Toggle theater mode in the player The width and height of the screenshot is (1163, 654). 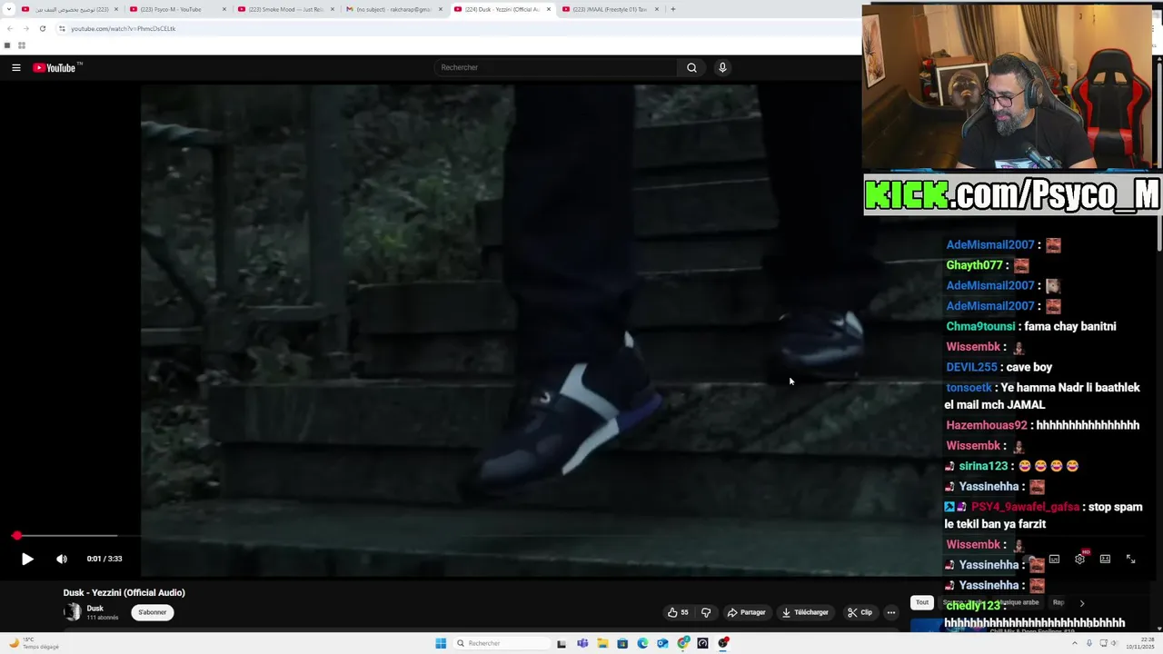(1105, 560)
